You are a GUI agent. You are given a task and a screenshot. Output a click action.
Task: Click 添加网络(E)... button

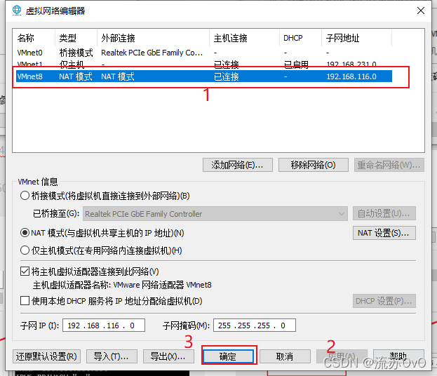(238, 165)
